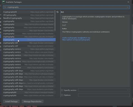Click into the cryptography search field

point(66,7)
